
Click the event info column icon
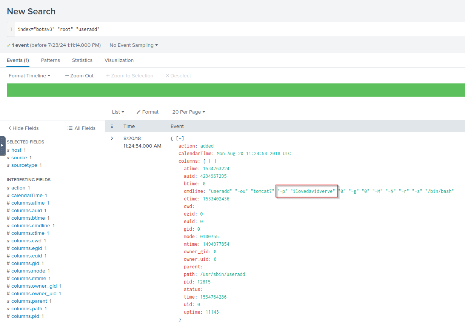coord(112,126)
